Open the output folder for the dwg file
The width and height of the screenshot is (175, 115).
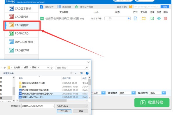tap(144, 18)
